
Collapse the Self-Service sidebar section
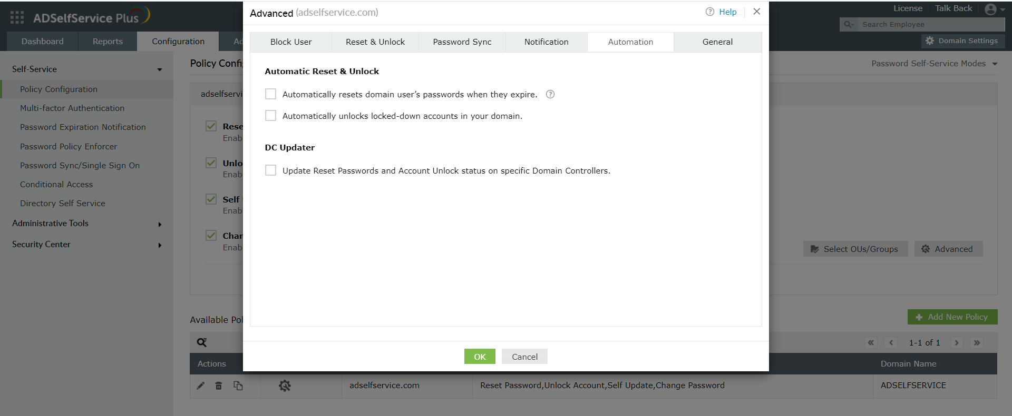click(x=159, y=69)
